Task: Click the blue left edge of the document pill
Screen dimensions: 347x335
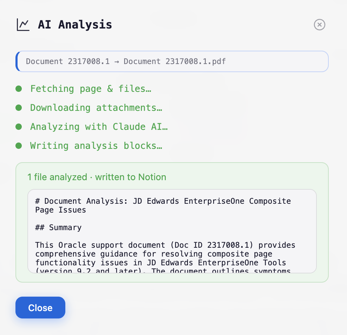Action: pyautogui.click(x=17, y=61)
